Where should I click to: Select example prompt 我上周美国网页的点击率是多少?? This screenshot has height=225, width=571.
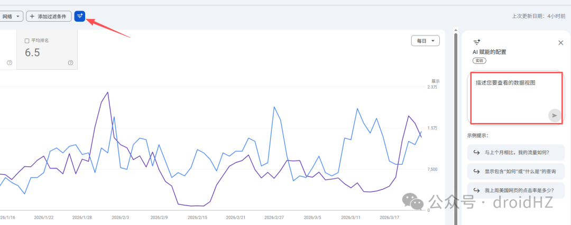515,190
